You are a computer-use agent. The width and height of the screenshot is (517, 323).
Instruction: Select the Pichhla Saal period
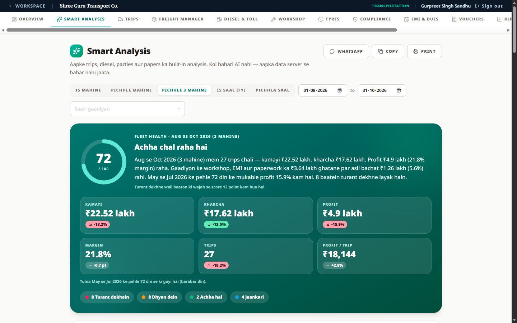coord(273,90)
